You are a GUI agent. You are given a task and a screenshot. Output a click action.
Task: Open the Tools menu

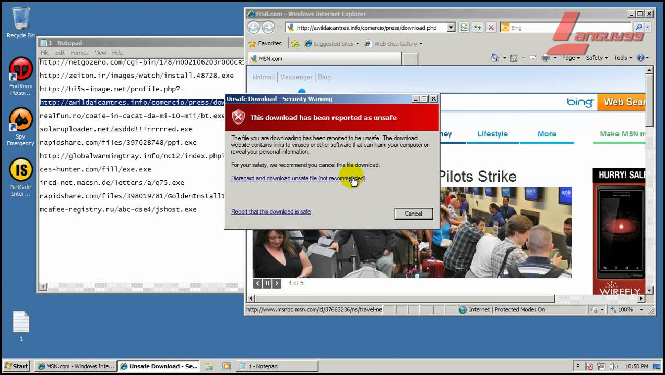point(623,58)
